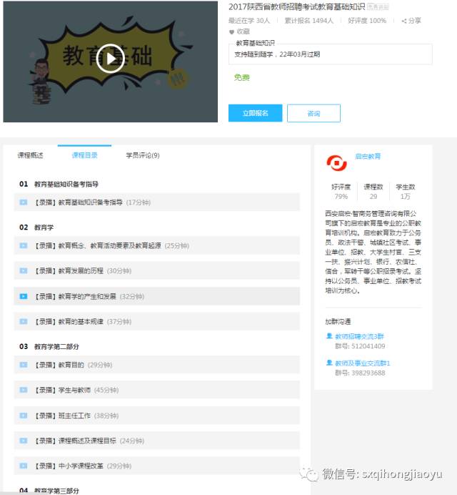Click the 收藏 heart icon
Viewport: 457px width, 495px height.
click(x=231, y=32)
